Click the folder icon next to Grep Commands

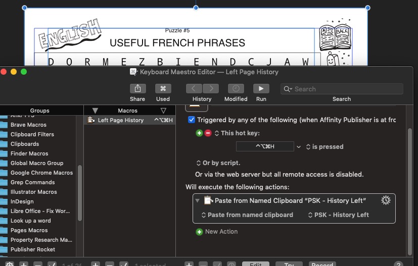[4, 182]
